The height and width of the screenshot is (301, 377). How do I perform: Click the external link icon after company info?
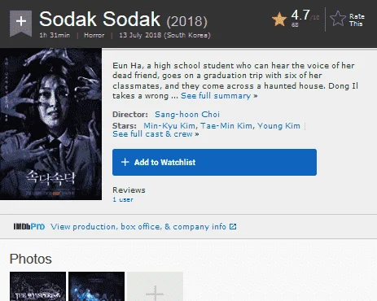(x=233, y=226)
